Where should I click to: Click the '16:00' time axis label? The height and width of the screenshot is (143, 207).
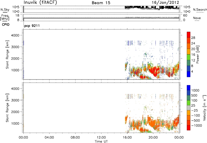click(x=127, y=138)
